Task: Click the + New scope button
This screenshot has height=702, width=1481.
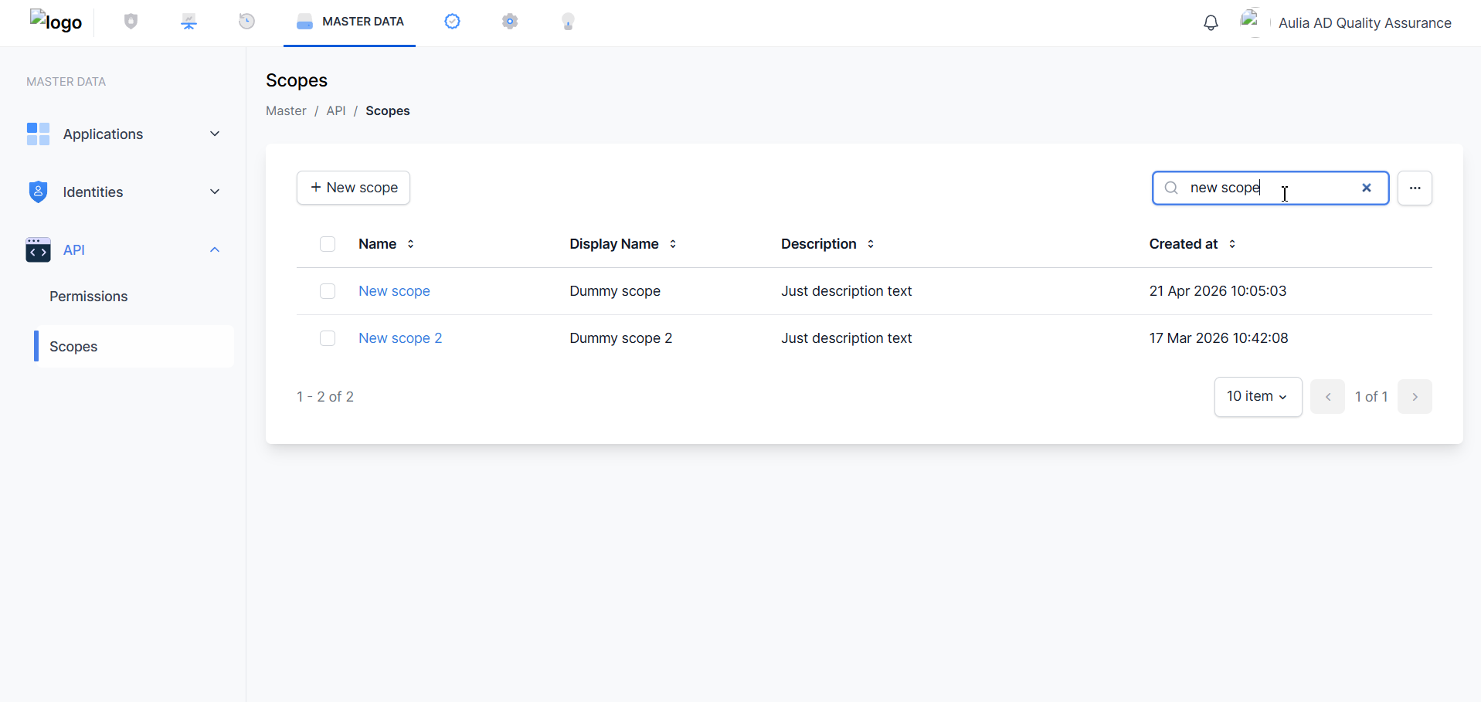Action: (353, 188)
